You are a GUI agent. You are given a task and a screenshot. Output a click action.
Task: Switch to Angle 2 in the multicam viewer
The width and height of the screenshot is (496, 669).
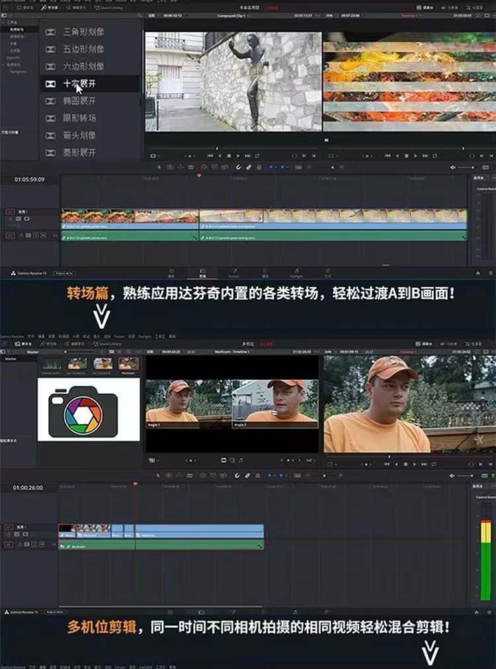[275, 404]
